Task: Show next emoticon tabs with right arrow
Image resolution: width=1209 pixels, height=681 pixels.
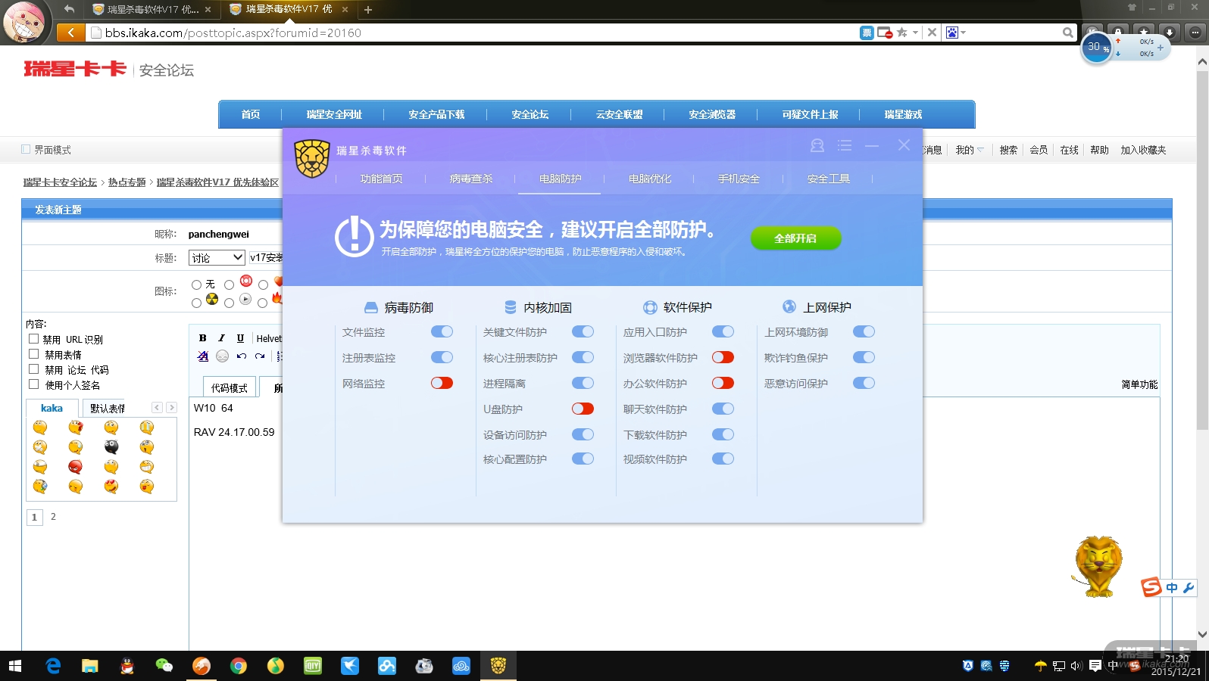Action: tap(171, 407)
